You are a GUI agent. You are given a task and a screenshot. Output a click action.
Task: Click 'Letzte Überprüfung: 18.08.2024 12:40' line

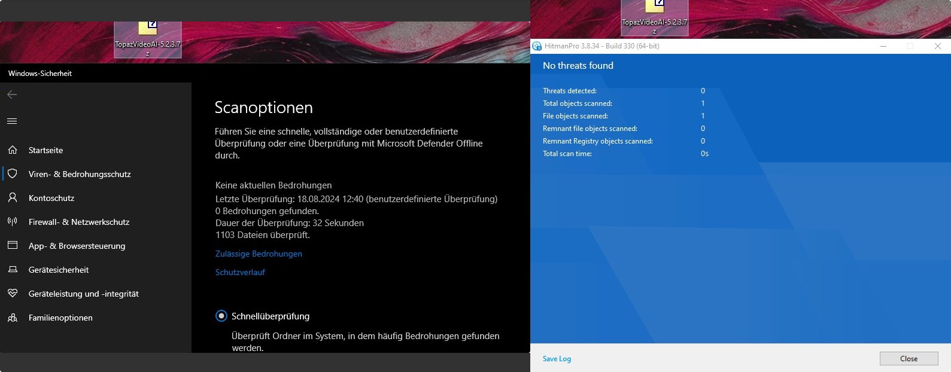coord(356,199)
